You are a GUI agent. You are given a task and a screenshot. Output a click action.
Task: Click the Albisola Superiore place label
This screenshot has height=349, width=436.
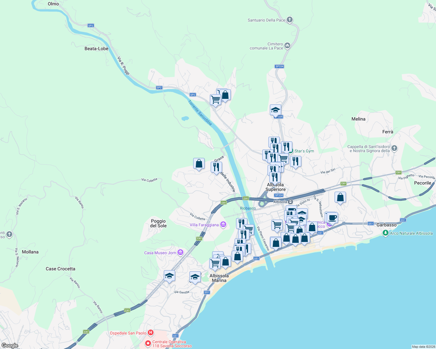point(275,187)
